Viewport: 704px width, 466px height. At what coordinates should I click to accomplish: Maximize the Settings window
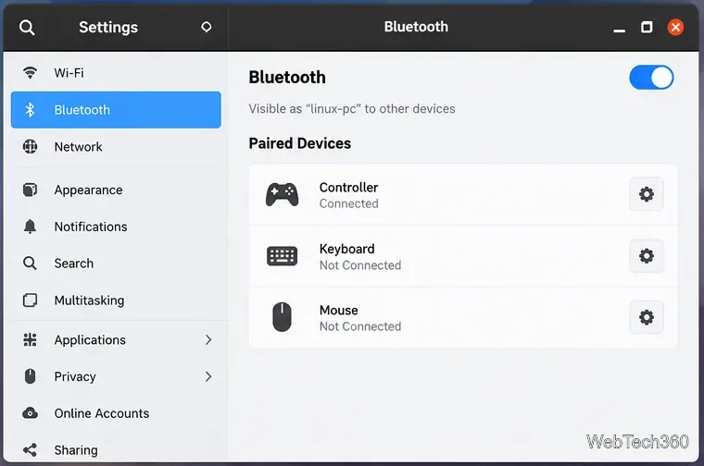(x=647, y=28)
